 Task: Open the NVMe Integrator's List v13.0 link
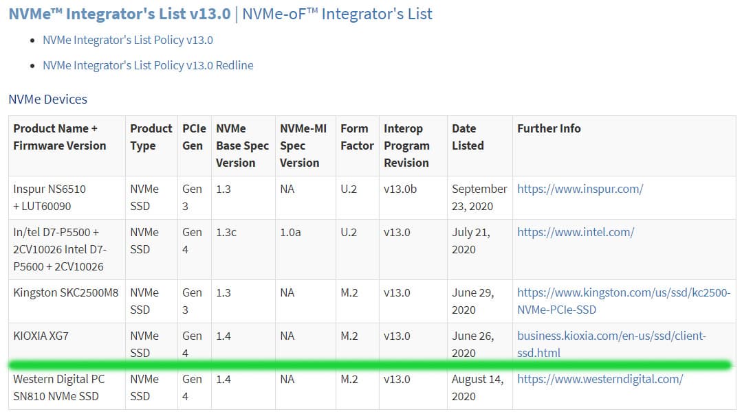click(x=119, y=14)
